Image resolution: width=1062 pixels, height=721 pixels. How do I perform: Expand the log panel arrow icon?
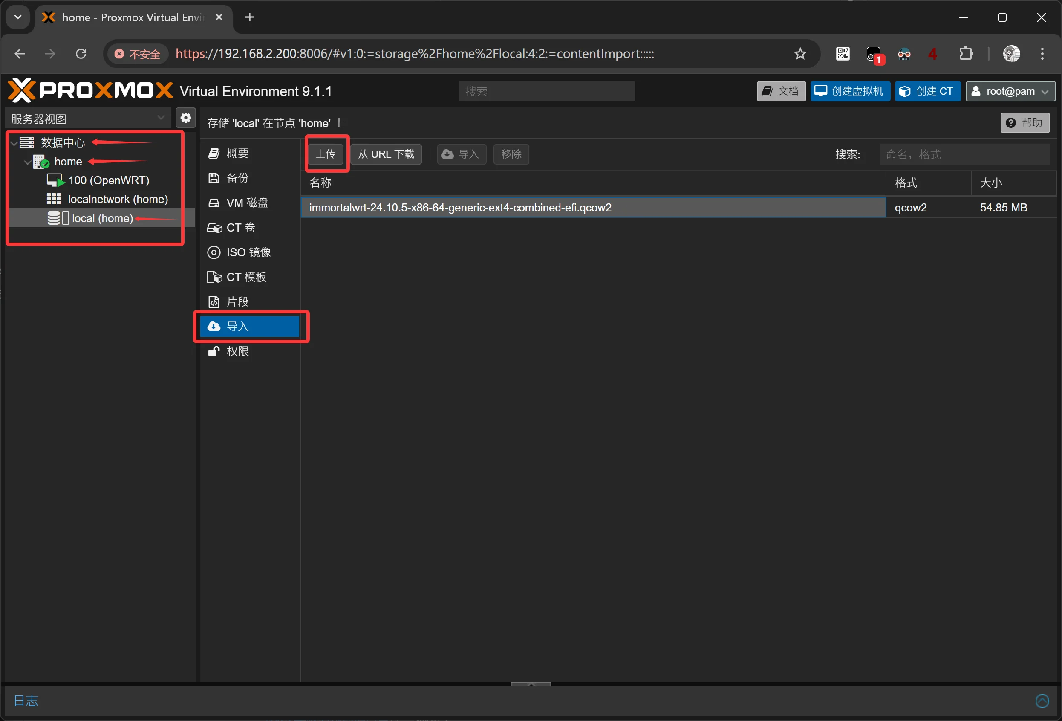(x=1042, y=701)
